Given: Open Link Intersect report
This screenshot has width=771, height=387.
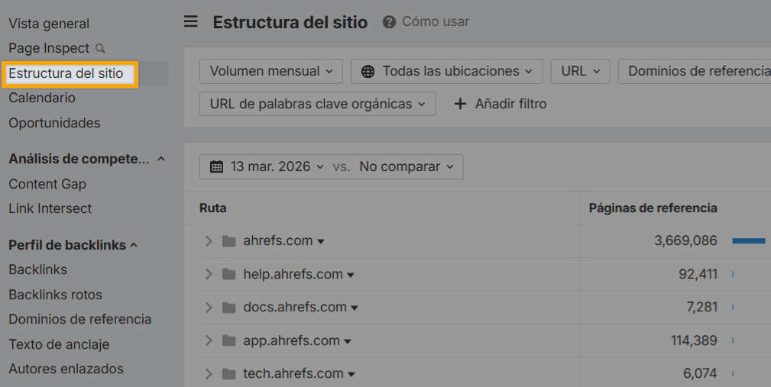Looking at the screenshot, I should coord(50,208).
